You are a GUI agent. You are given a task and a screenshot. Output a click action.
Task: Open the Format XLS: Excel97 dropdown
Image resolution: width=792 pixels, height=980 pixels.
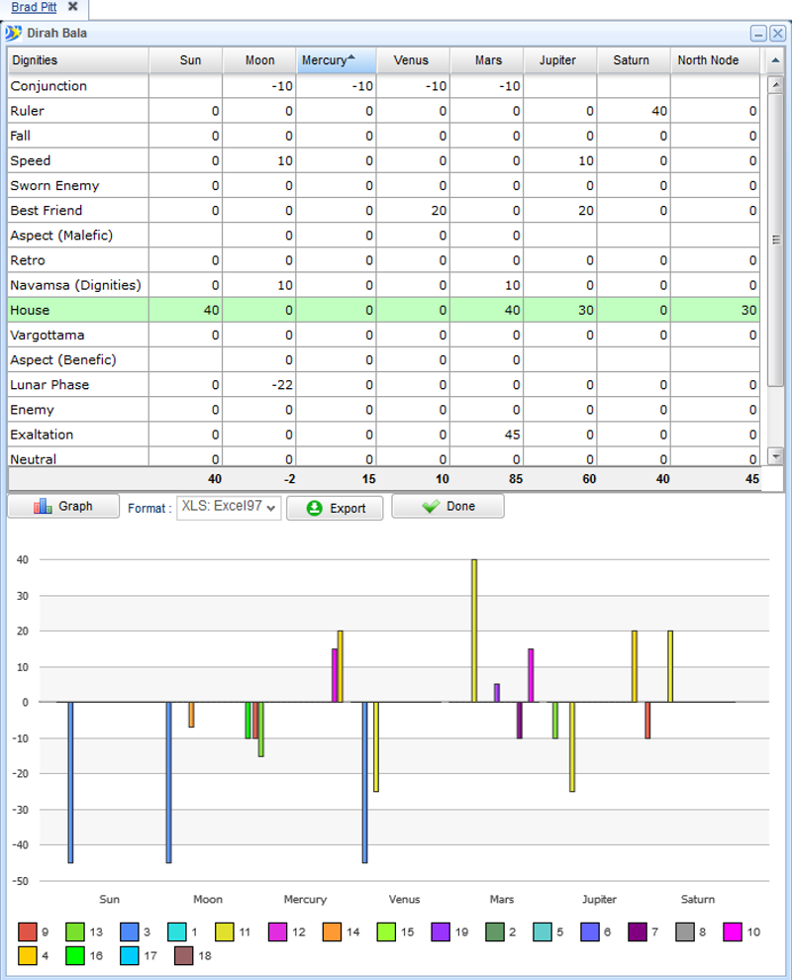pyautogui.click(x=229, y=507)
